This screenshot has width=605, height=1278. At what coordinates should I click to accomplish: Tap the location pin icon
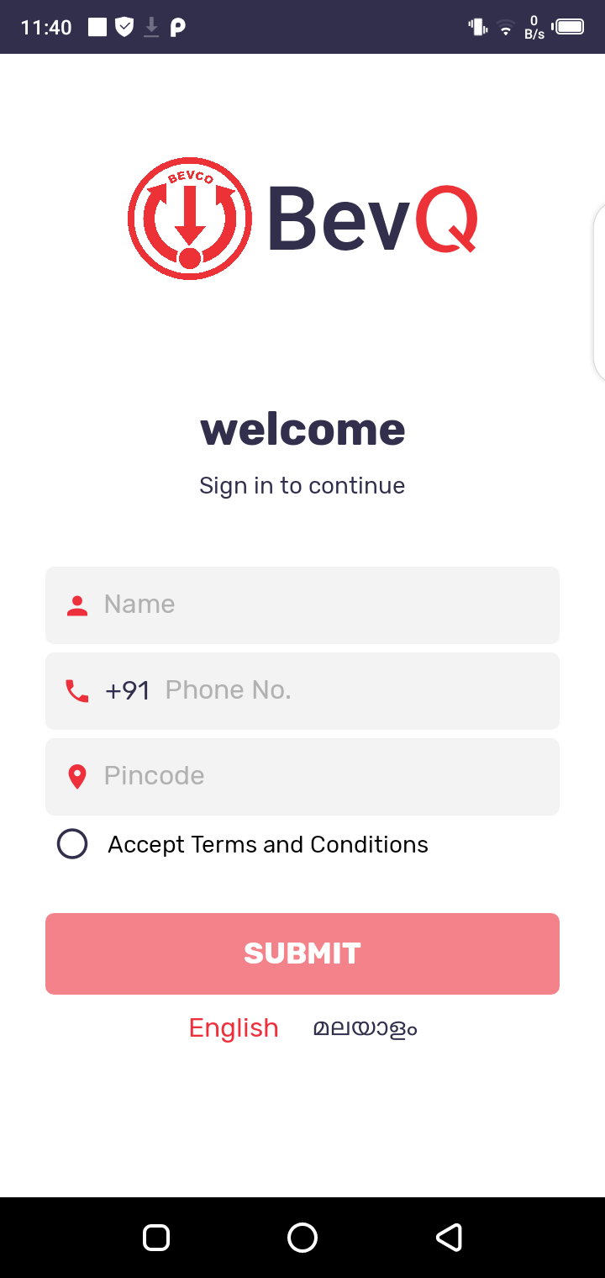77,777
